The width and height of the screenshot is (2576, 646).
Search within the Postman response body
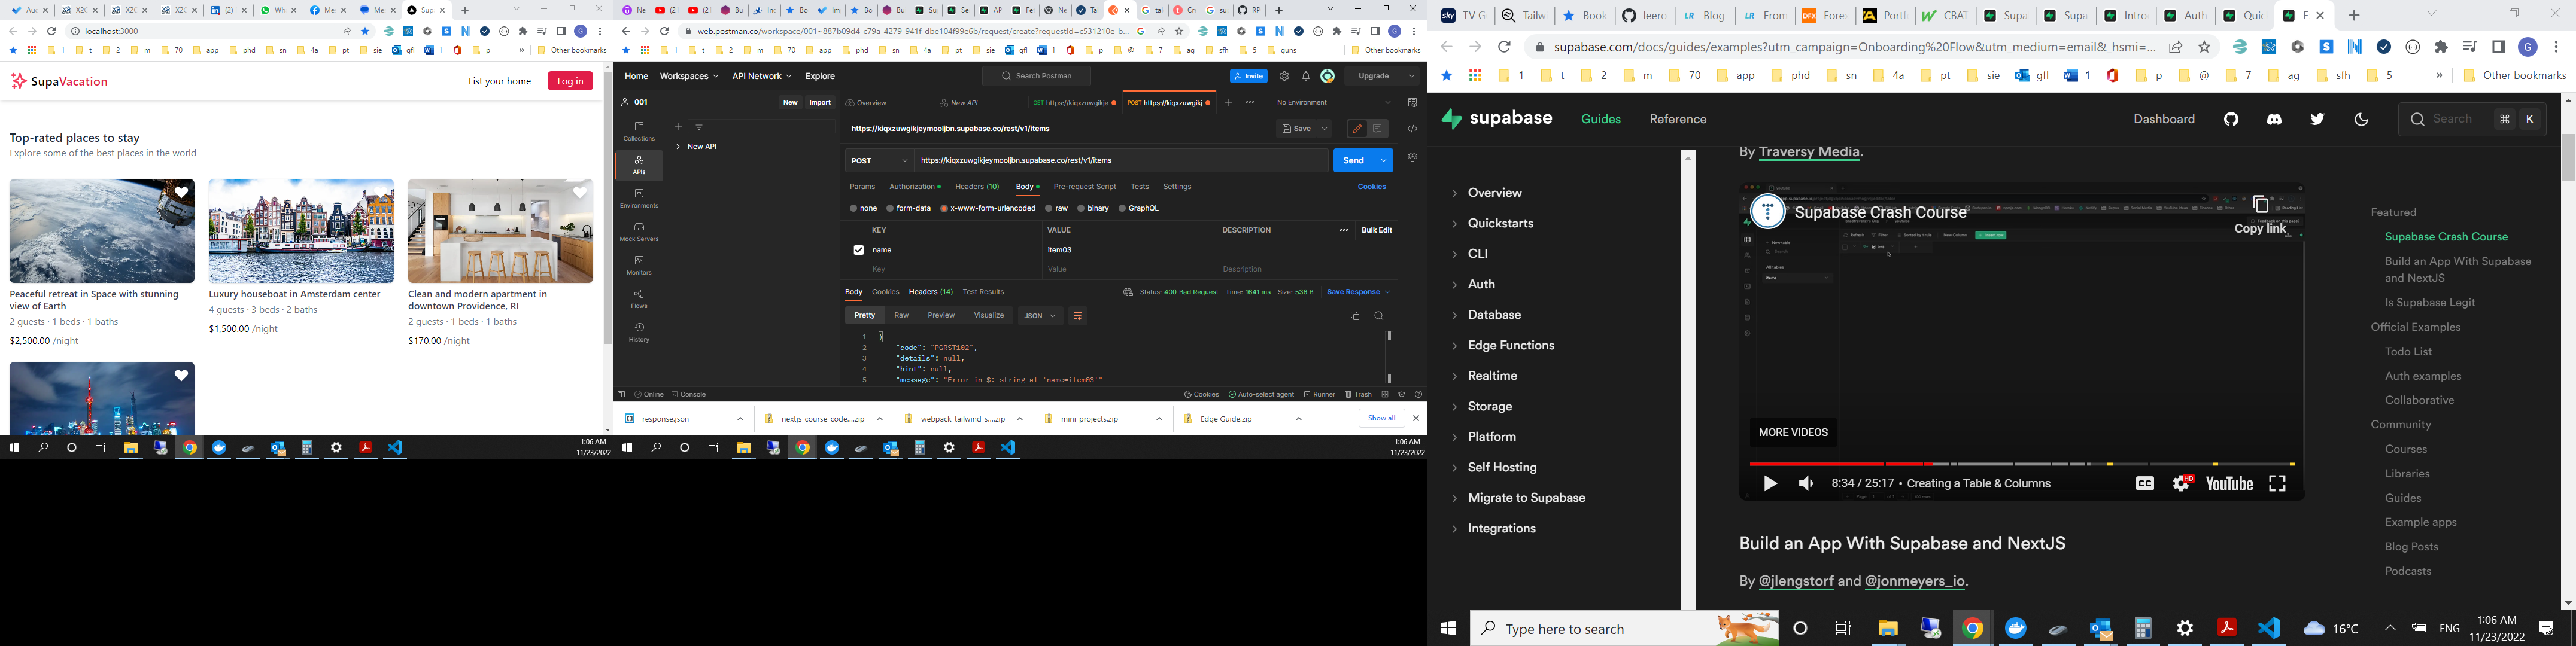(1379, 316)
